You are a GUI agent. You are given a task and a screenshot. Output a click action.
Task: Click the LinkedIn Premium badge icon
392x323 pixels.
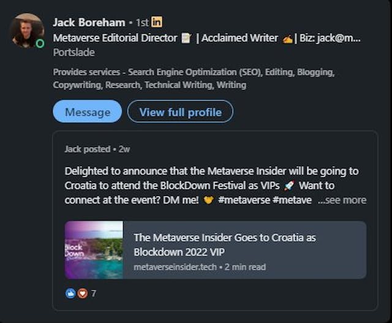[x=157, y=22]
